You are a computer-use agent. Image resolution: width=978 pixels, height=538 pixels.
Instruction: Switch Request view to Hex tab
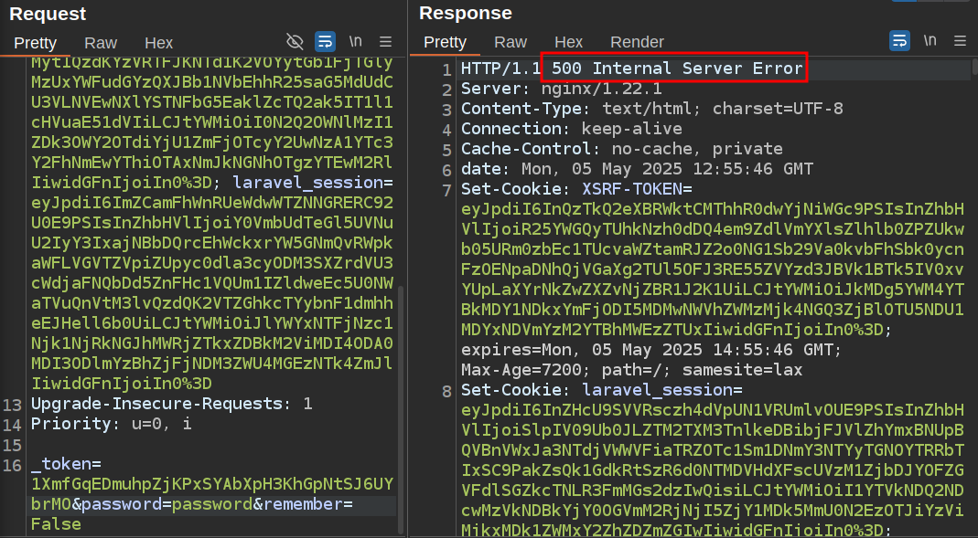coord(158,43)
